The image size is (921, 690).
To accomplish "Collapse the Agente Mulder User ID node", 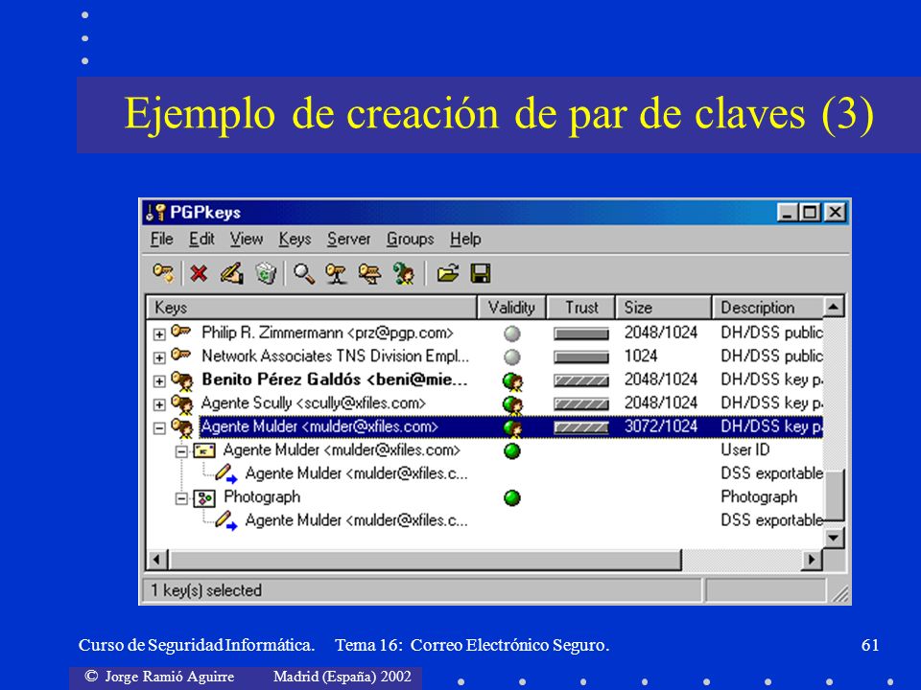I will coord(182,451).
